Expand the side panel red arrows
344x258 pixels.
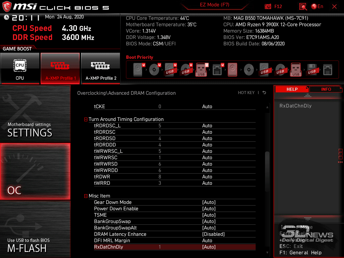340,162
